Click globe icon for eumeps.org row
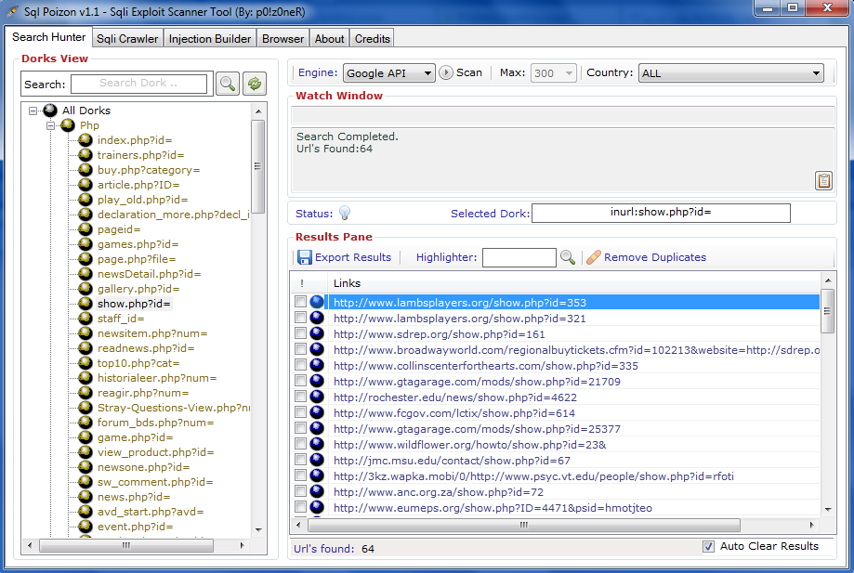The image size is (854, 573). coord(317,507)
